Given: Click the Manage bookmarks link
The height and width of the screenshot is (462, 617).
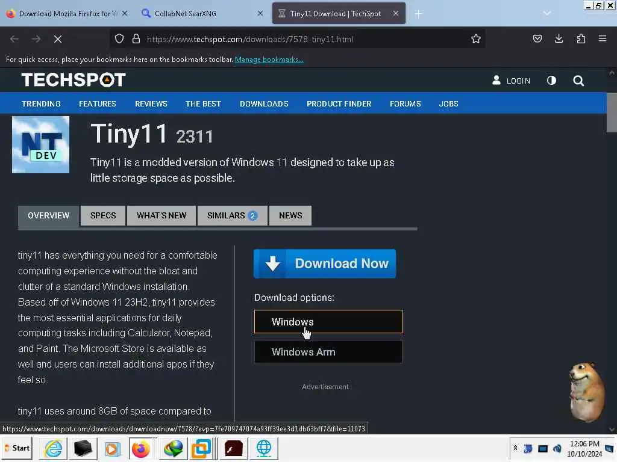Looking at the screenshot, I should pyautogui.click(x=269, y=60).
